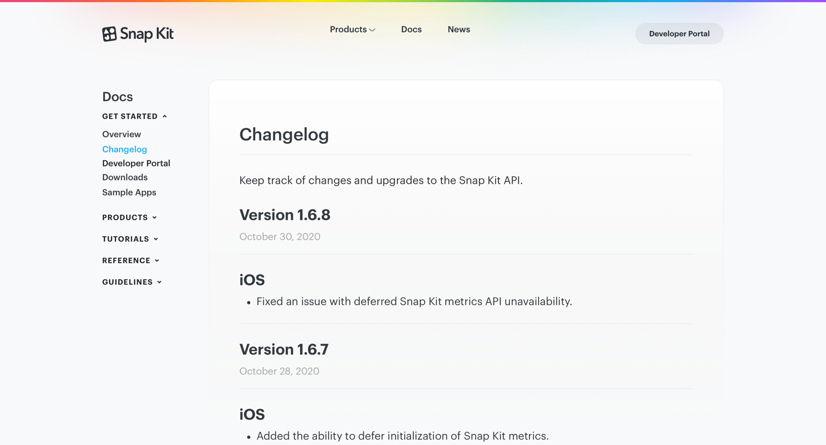Screen dimensions: 826x445
Task: Click the date October 28, 2020
Action: (279, 371)
